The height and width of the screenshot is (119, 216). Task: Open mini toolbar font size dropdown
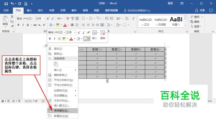click(x=75, y=32)
